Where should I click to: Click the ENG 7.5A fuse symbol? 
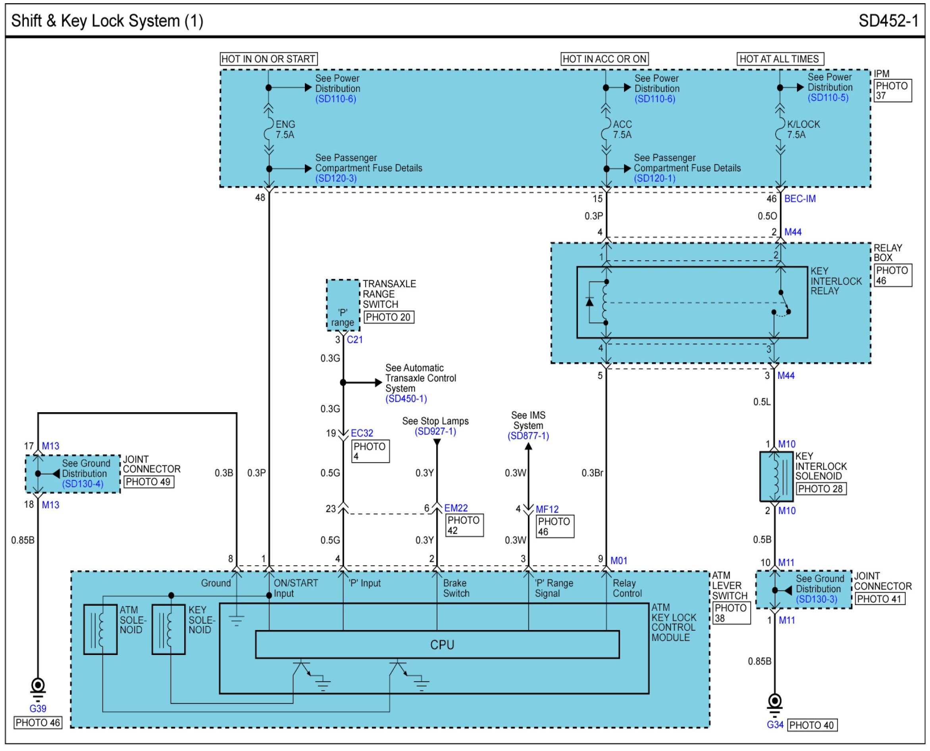(268, 129)
